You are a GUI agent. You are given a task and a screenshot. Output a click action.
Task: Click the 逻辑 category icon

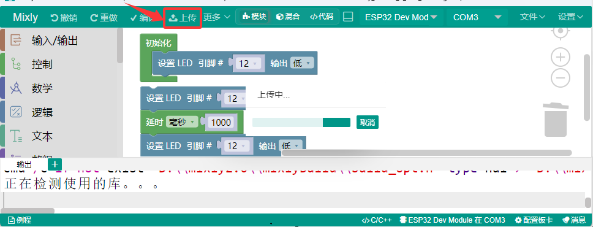(x=16, y=112)
